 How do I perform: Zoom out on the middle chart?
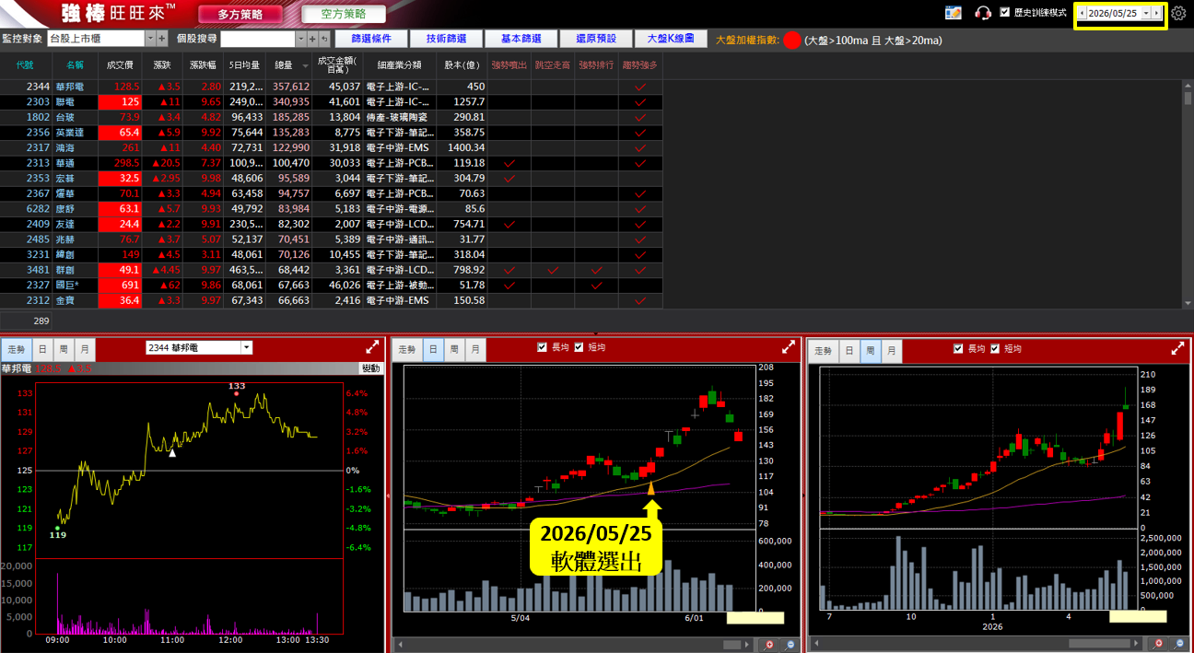[x=790, y=645]
